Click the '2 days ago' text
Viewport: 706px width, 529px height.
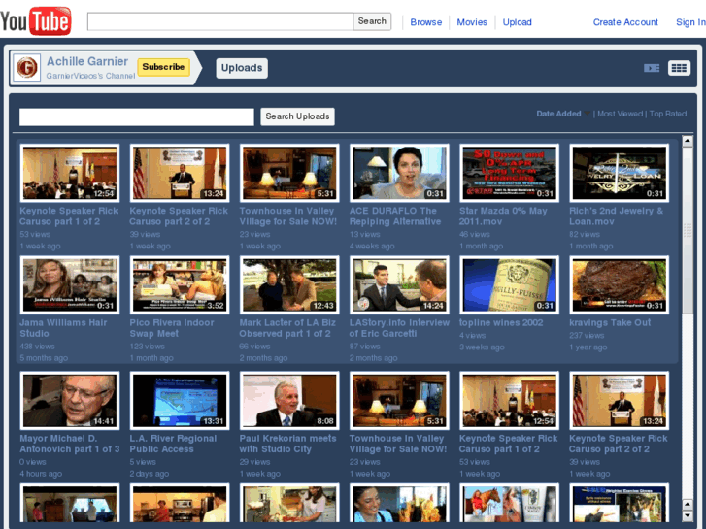tap(149, 474)
